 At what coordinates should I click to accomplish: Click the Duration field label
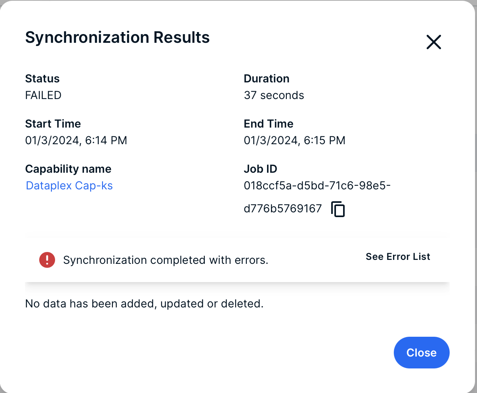(x=267, y=78)
